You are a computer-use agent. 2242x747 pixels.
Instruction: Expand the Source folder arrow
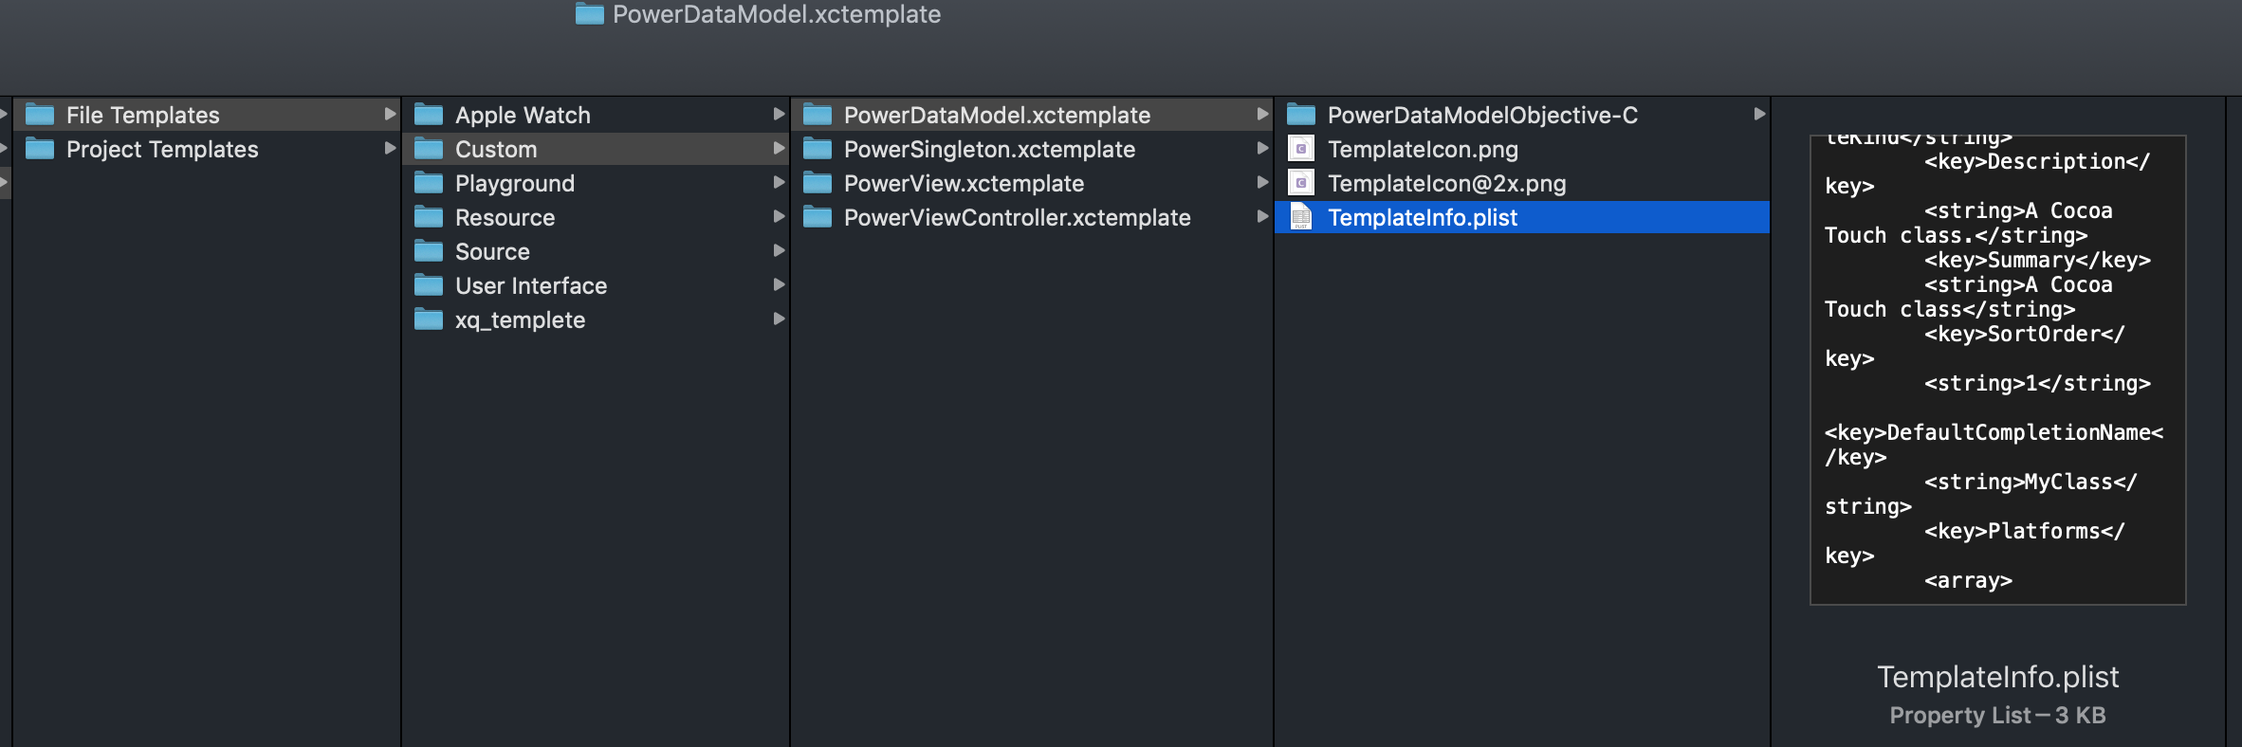click(779, 251)
